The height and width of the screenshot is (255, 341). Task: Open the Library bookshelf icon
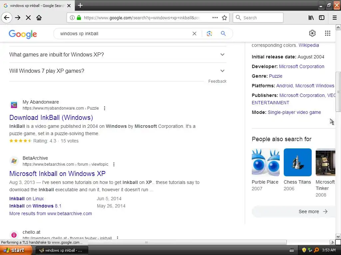pos(311,18)
